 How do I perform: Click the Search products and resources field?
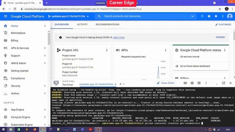coord(145,16)
